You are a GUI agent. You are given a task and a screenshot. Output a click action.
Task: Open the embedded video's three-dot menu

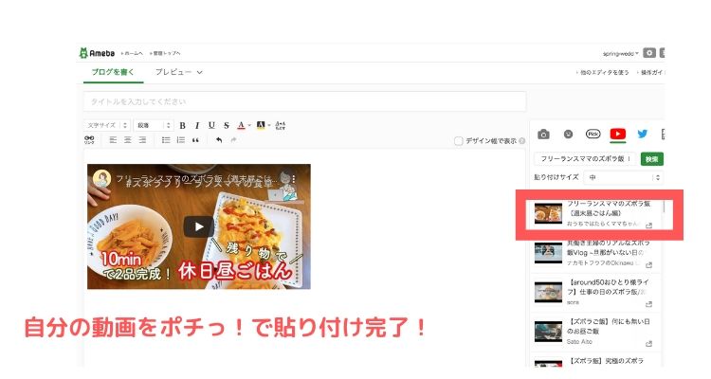(294, 179)
